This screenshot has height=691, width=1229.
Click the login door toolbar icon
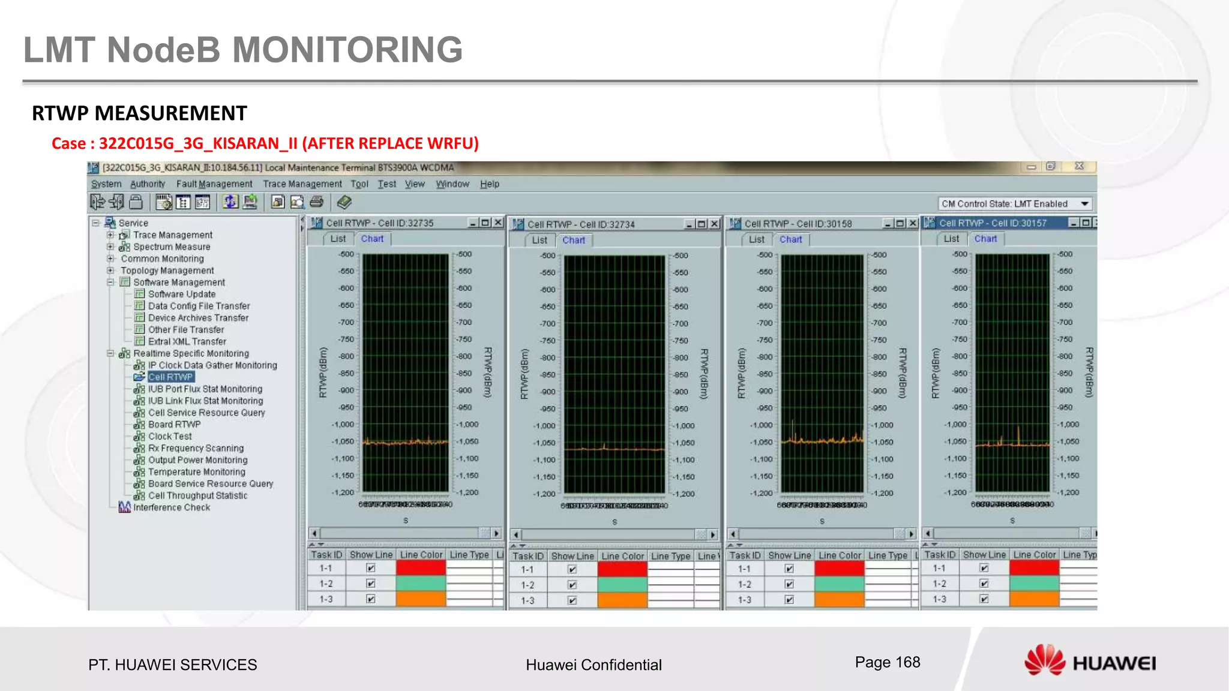97,202
